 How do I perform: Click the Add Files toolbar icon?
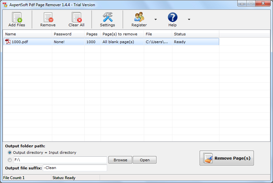(17, 17)
